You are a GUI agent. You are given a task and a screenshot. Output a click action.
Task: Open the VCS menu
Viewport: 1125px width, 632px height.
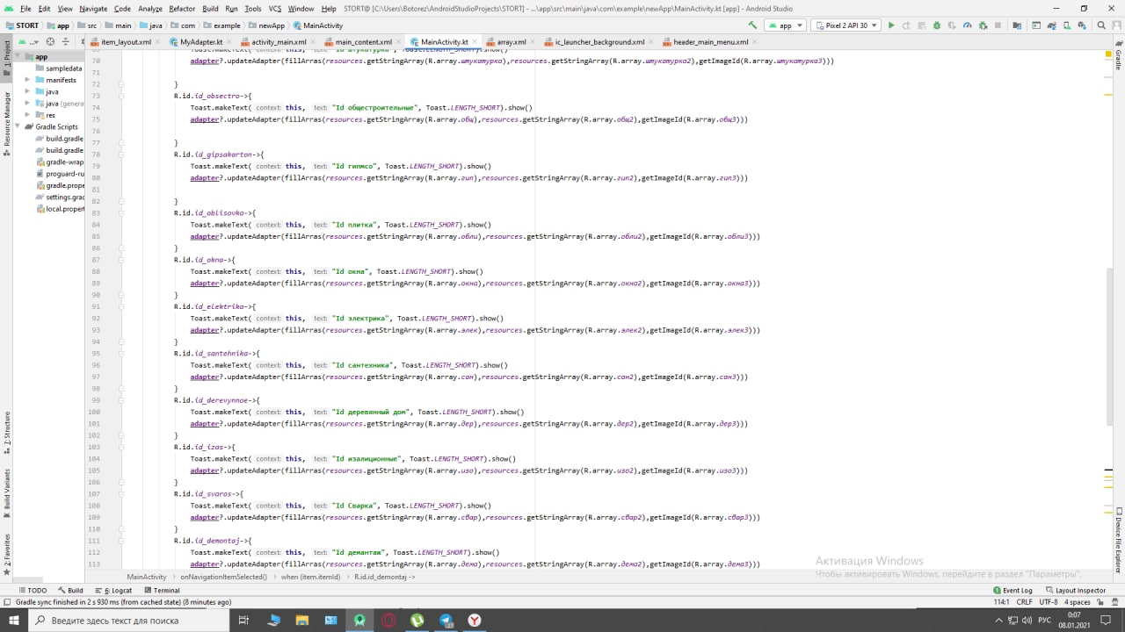coord(275,8)
